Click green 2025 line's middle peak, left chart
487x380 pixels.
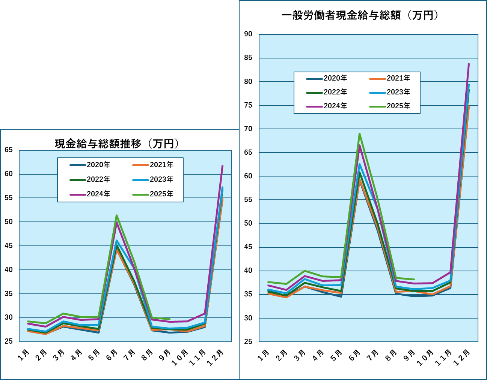pyautogui.click(x=117, y=215)
